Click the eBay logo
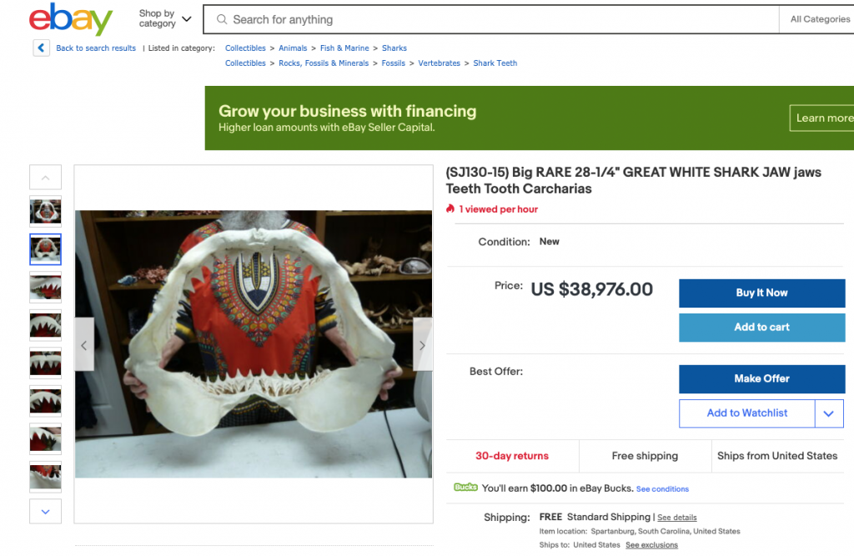Viewport: 854px width, 556px height. tap(70, 20)
